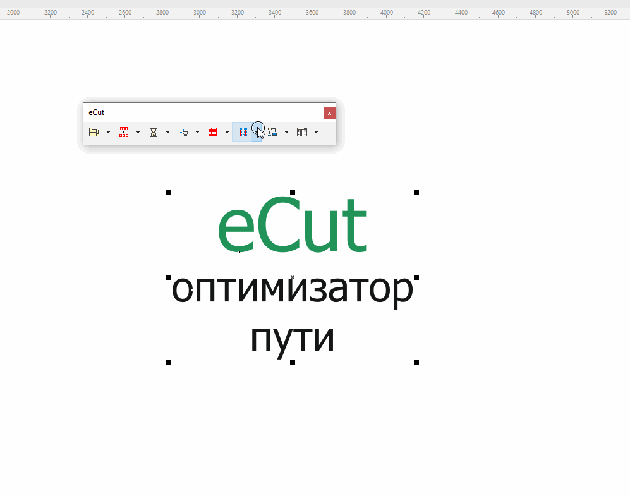630x496 pixels.
Task: Open dropdown next to yellow blocks icon
Action: click(108, 132)
